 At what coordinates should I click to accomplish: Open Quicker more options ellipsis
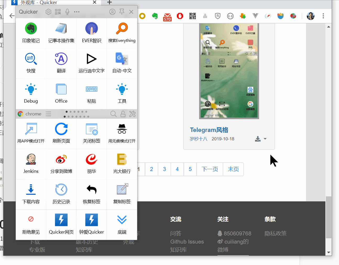77,12
